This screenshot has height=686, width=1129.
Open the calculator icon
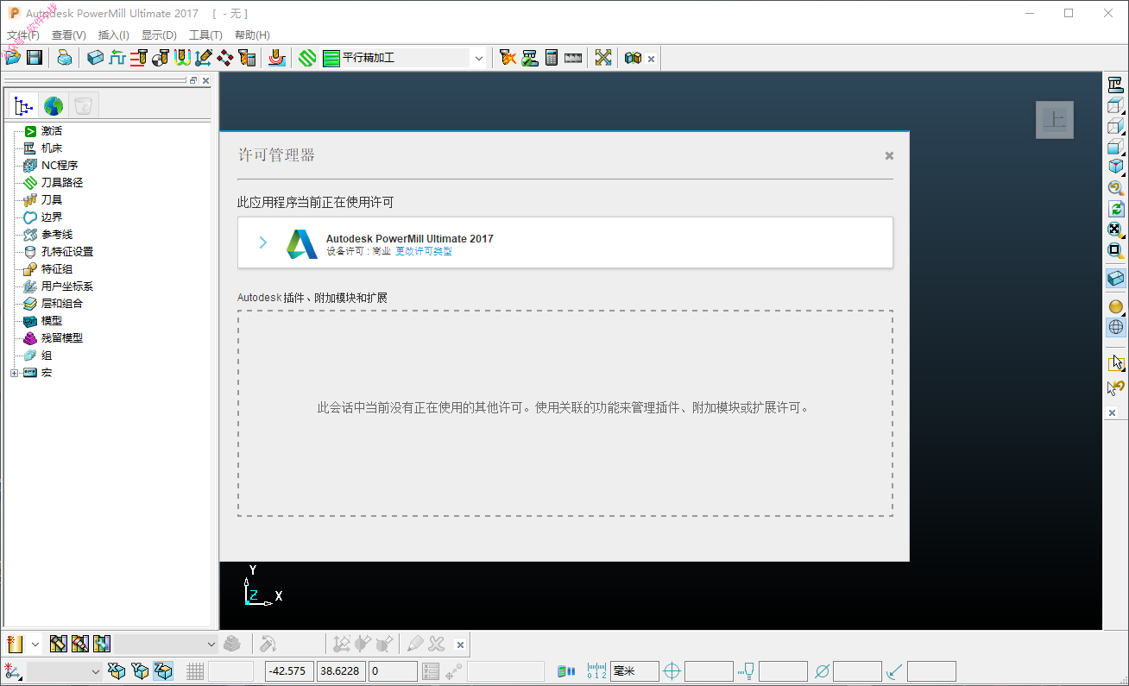(552, 58)
